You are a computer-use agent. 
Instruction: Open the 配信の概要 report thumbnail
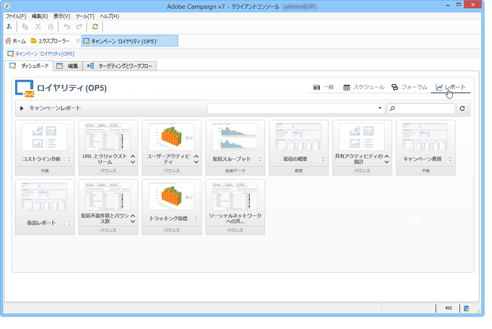coord(298,137)
